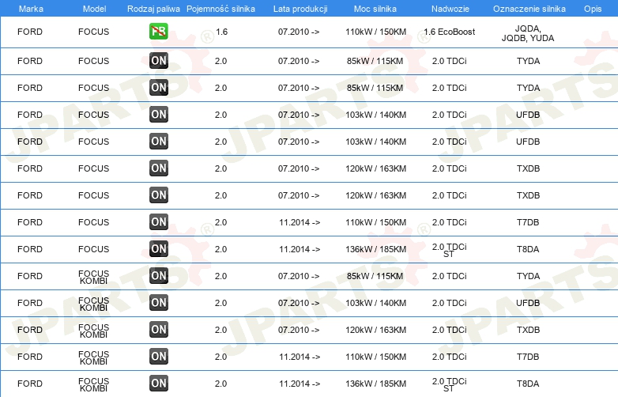Click FOCUS KOMBI model in the T7DB row
Viewport: 618px width, 397px height.
[x=94, y=357]
